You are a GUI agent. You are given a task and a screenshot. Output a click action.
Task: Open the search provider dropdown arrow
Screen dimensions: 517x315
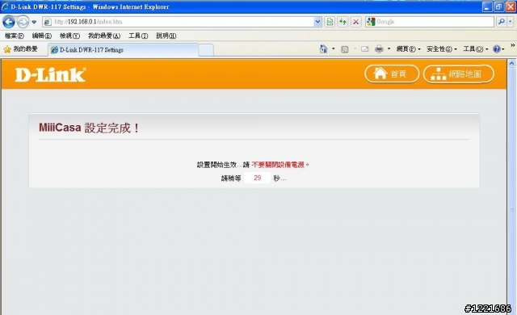coord(510,22)
